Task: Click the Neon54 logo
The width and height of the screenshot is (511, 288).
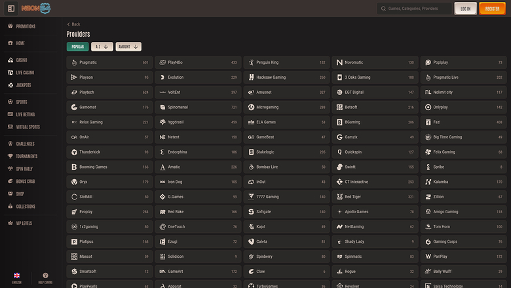Action: [37, 8]
